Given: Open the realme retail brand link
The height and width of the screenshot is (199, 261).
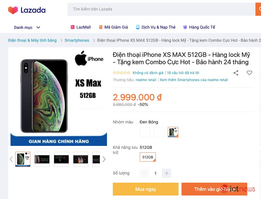Looking at the screenshot, I should [x=146, y=80].
